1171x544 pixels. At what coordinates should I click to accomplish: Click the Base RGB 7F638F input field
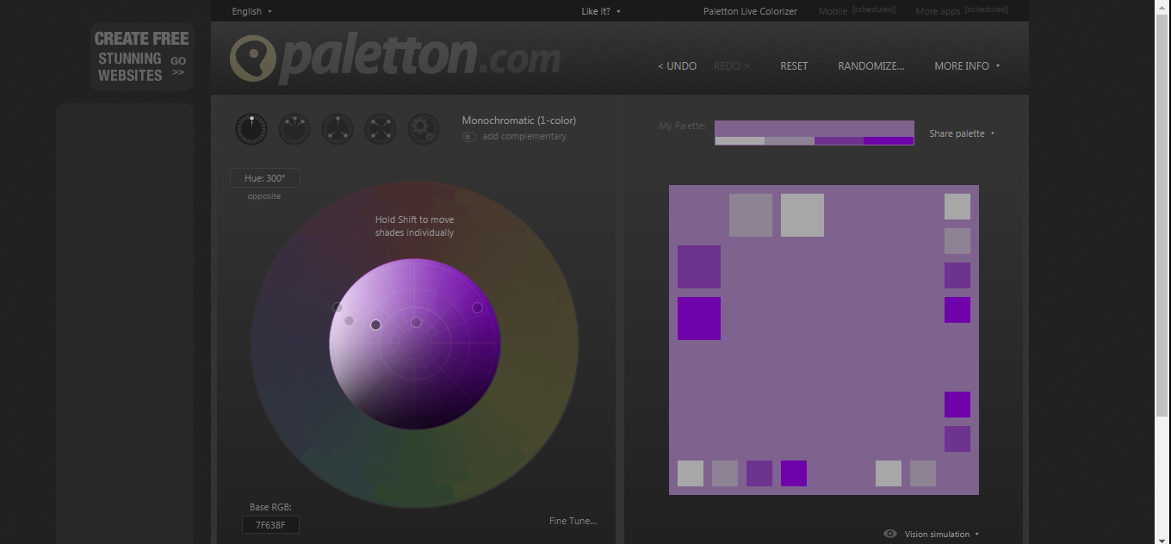270,524
